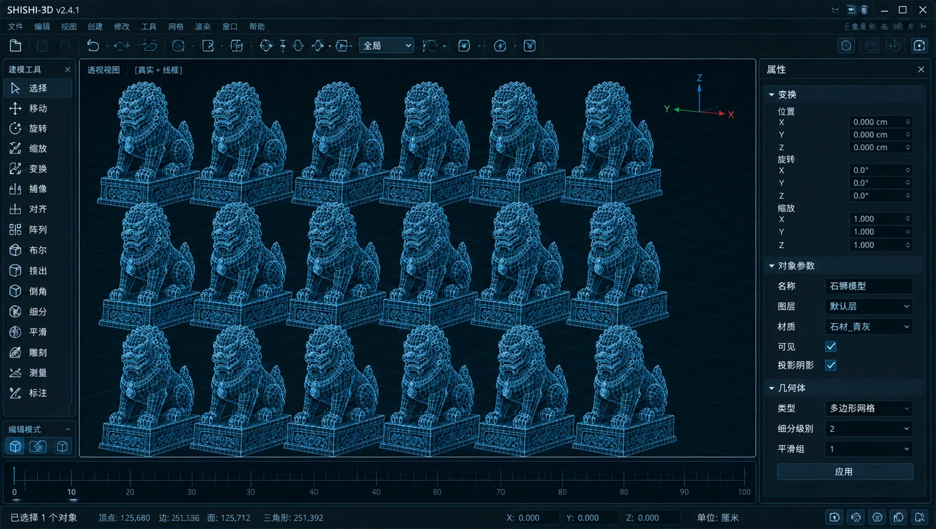The height and width of the screenshot is (529, 936).
Task: Open the 平滑组 dropdown
Action: (869, 449)
